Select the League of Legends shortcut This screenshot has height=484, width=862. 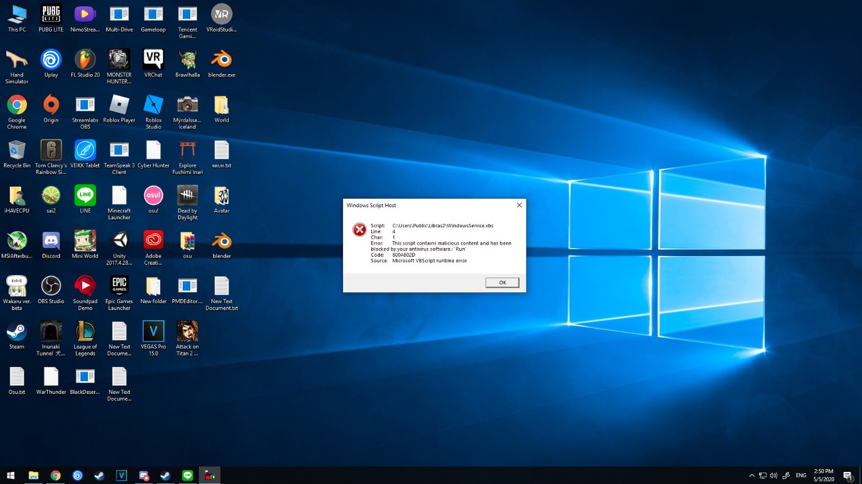click(85, 339)
